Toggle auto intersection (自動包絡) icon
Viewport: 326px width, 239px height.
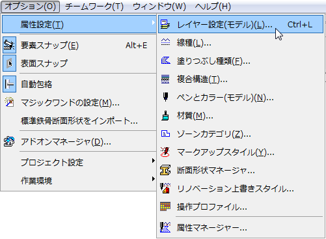9,84
